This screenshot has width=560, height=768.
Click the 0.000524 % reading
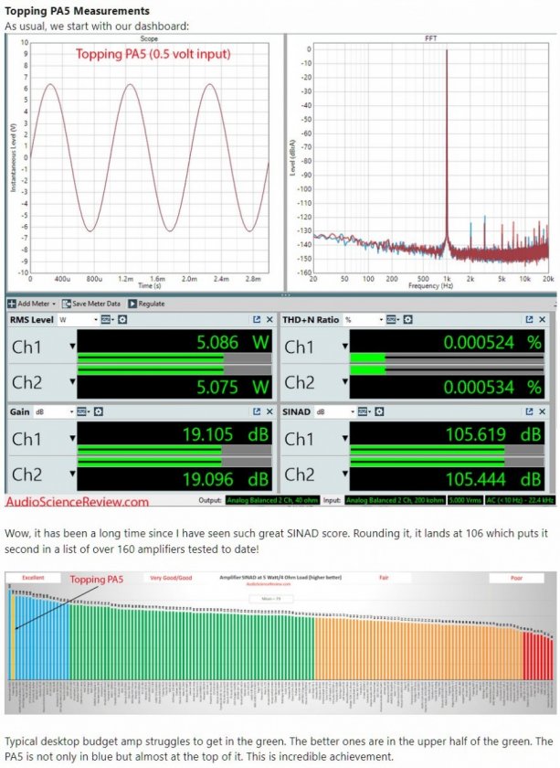pyautogui.click(x=493, y=342)
